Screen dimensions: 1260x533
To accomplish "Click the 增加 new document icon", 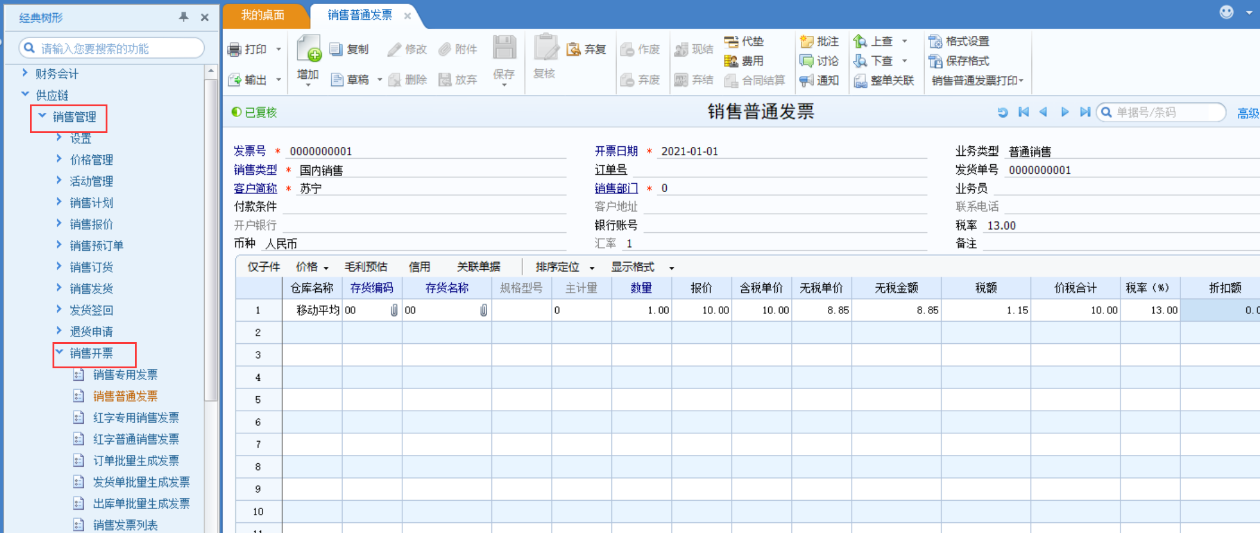I will pos(309,48).
